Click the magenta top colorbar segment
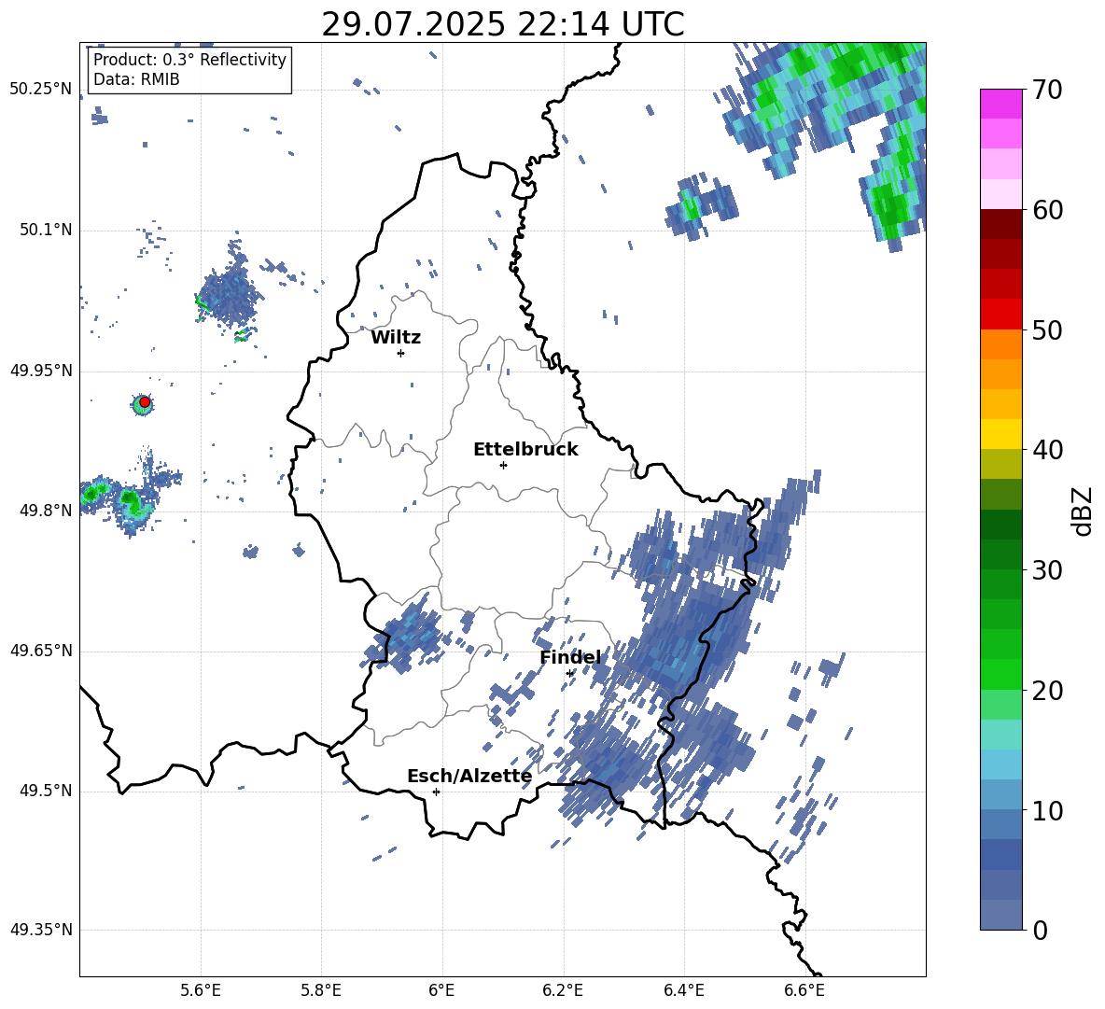 [x=1000, y=104]
